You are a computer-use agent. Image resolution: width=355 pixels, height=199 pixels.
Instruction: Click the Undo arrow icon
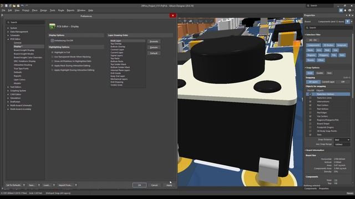point(22,6)
